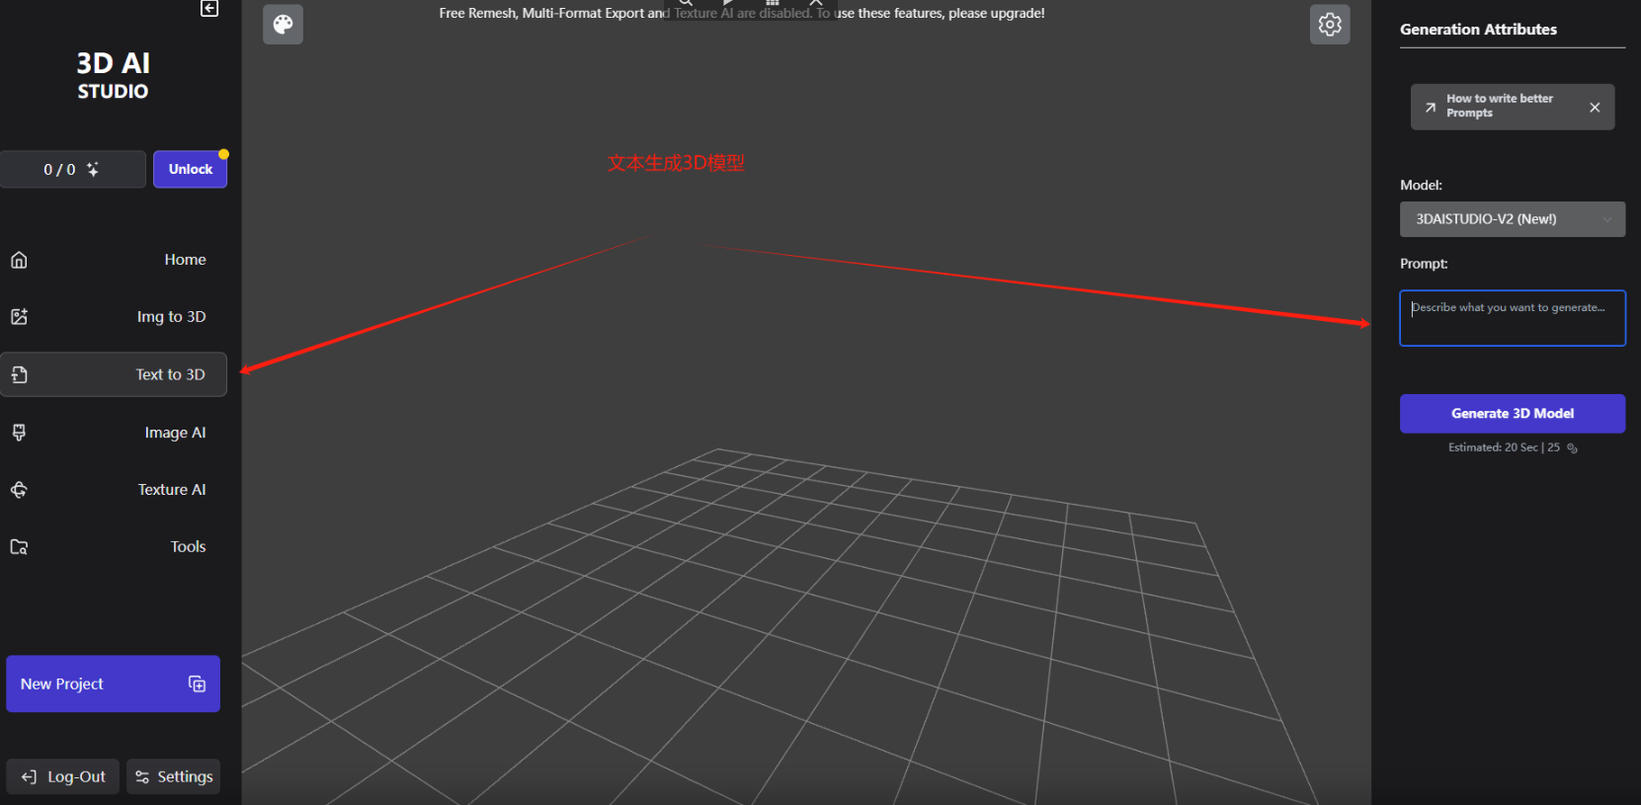Open the Texture AI section

[114, 490]
